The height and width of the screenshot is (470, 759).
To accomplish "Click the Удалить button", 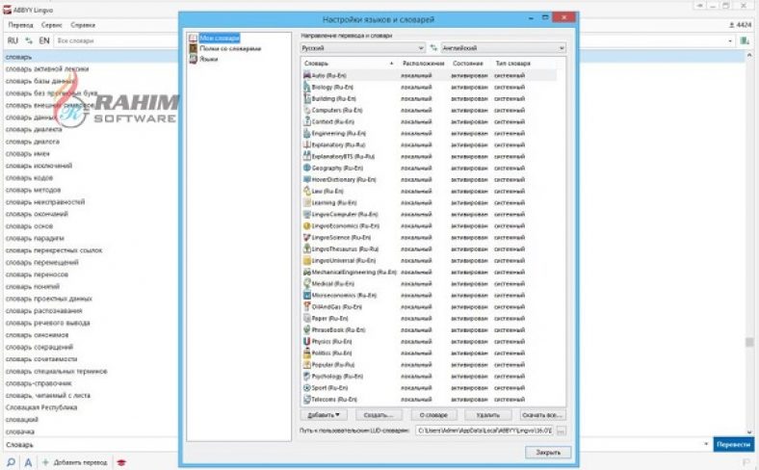I will [488, 415].
